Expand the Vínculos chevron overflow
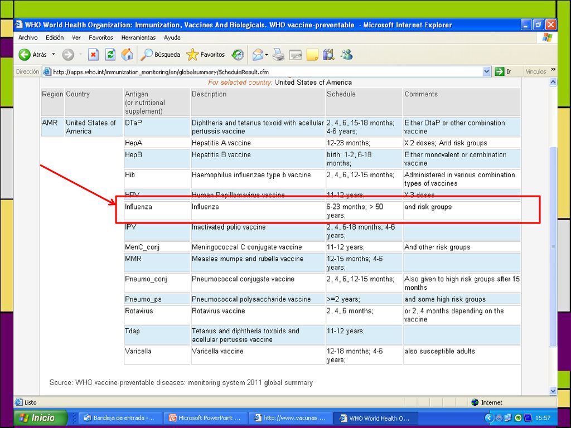The width and height of the screenshot is (571, 428). tap(553, 70)
